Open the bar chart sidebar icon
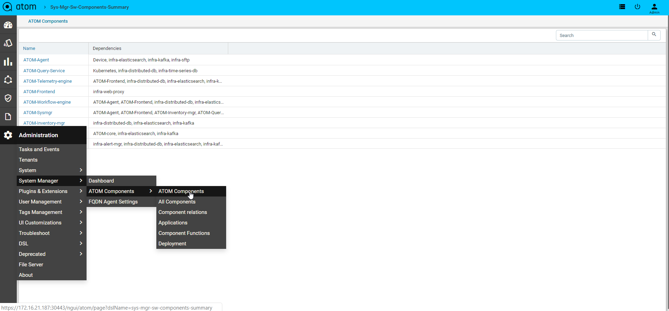Image resolution: width=669 pixels, height=311 pixels. click(8, 62)
